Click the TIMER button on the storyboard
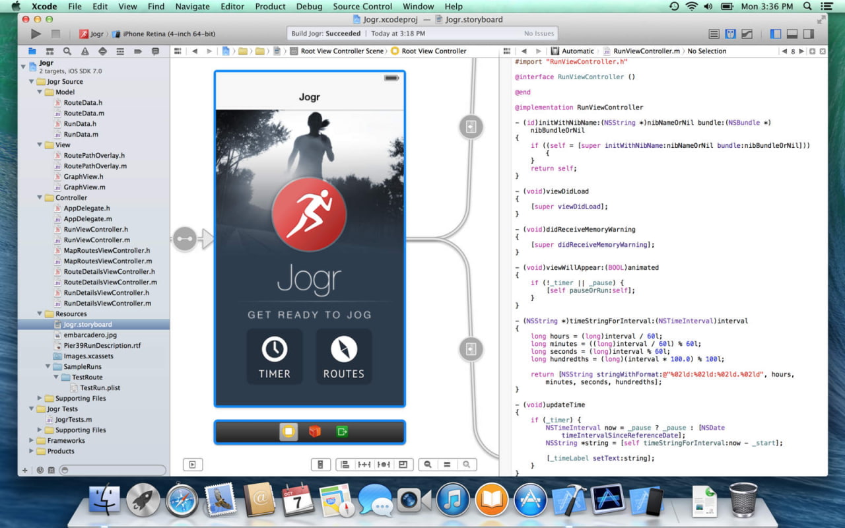This screenshot has height=528, width=845. pos(275,356)
